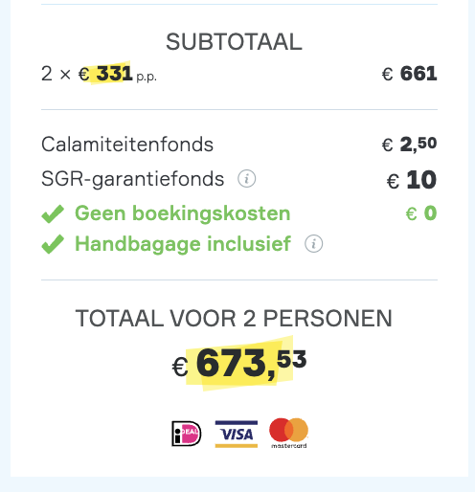The image size is (475, 492).
Task: Click the Handbagage inclusief text
Action: (x=183, y=245)
